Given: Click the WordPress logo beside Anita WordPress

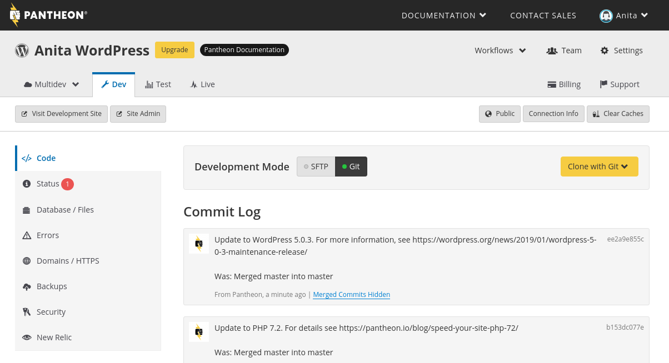Looking at the screenshot, I should (x=22, y=51).
